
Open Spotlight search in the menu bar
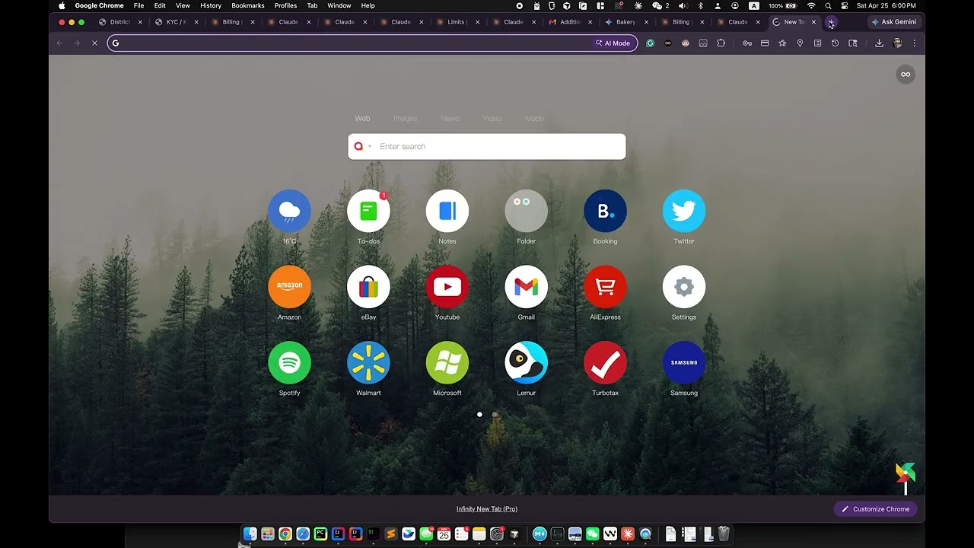pyautogui.click(x=828, y=5)
